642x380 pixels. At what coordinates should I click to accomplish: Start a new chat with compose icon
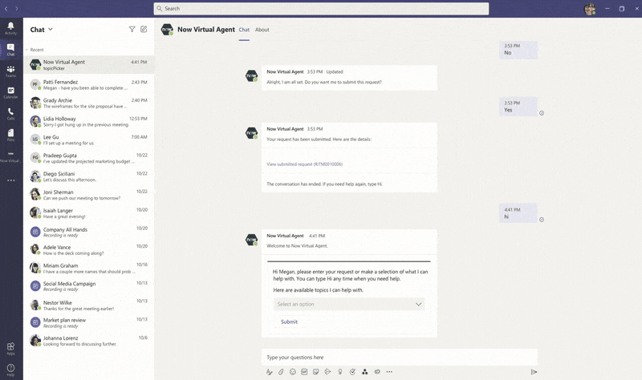[144, 30]
